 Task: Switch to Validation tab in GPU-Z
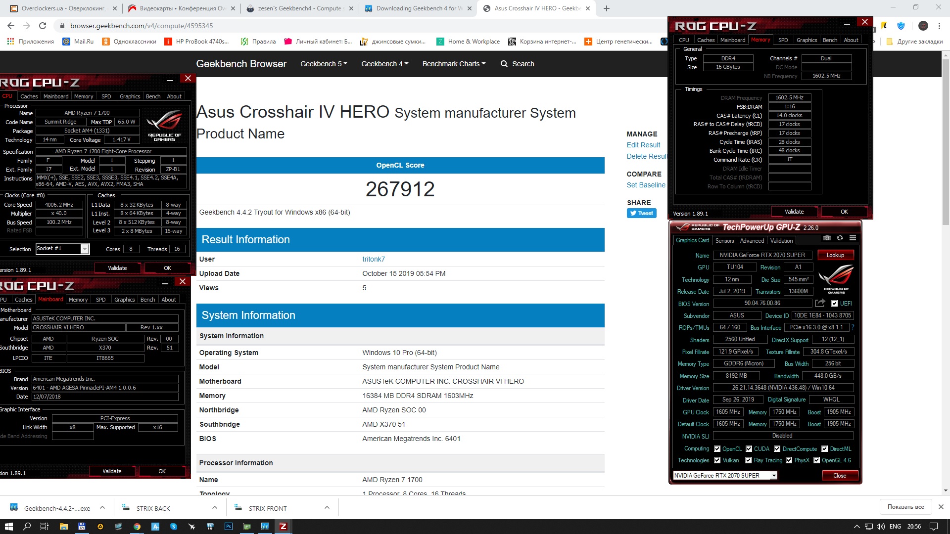pos(781,241)
